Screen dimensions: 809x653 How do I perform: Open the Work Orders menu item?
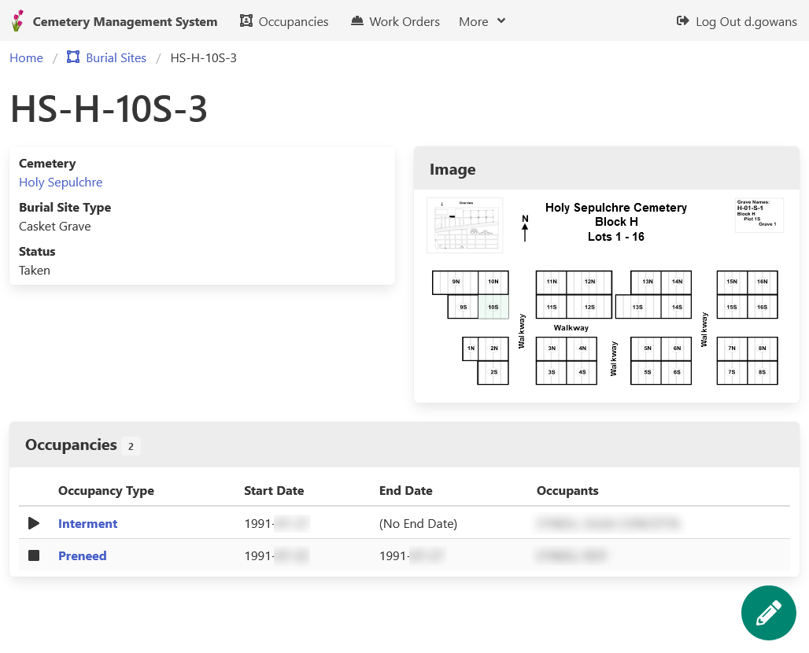pyautogui.click(x=404, y=21)
